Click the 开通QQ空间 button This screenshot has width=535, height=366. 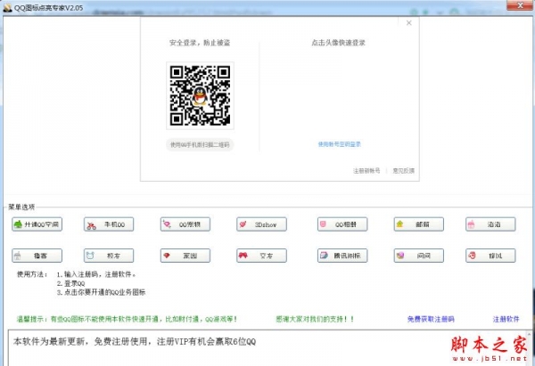(x=37, y=224)
